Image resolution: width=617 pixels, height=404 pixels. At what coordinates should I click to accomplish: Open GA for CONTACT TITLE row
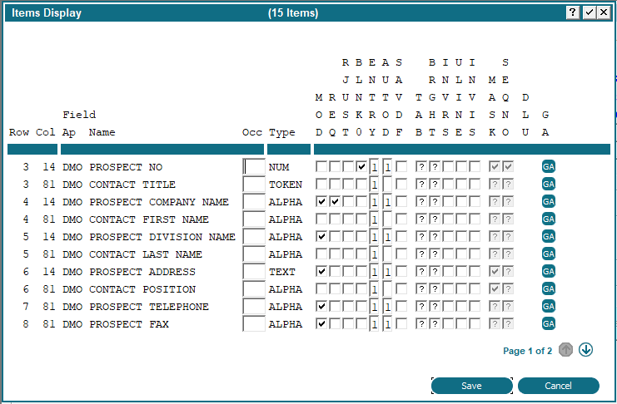(548, 184)
